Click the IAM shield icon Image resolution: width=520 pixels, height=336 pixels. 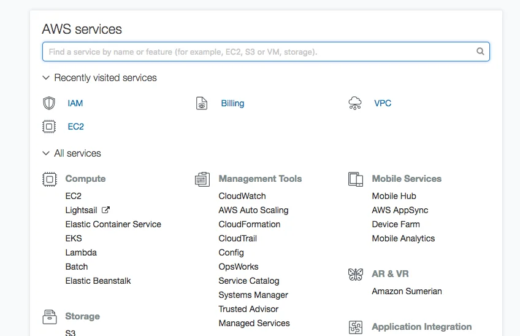[49, 103]
